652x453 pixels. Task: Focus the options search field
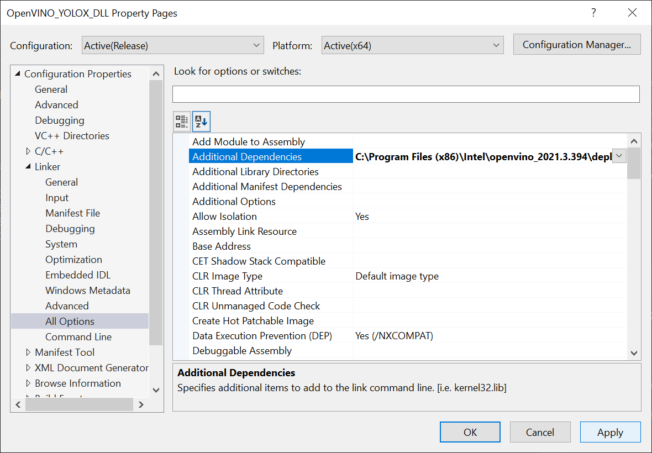(x=406, y=94)
